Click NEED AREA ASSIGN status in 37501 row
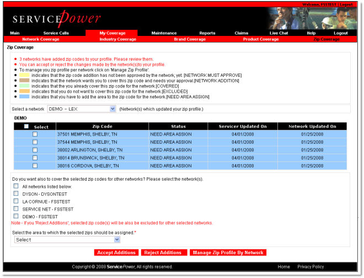 tap(171, 134)
